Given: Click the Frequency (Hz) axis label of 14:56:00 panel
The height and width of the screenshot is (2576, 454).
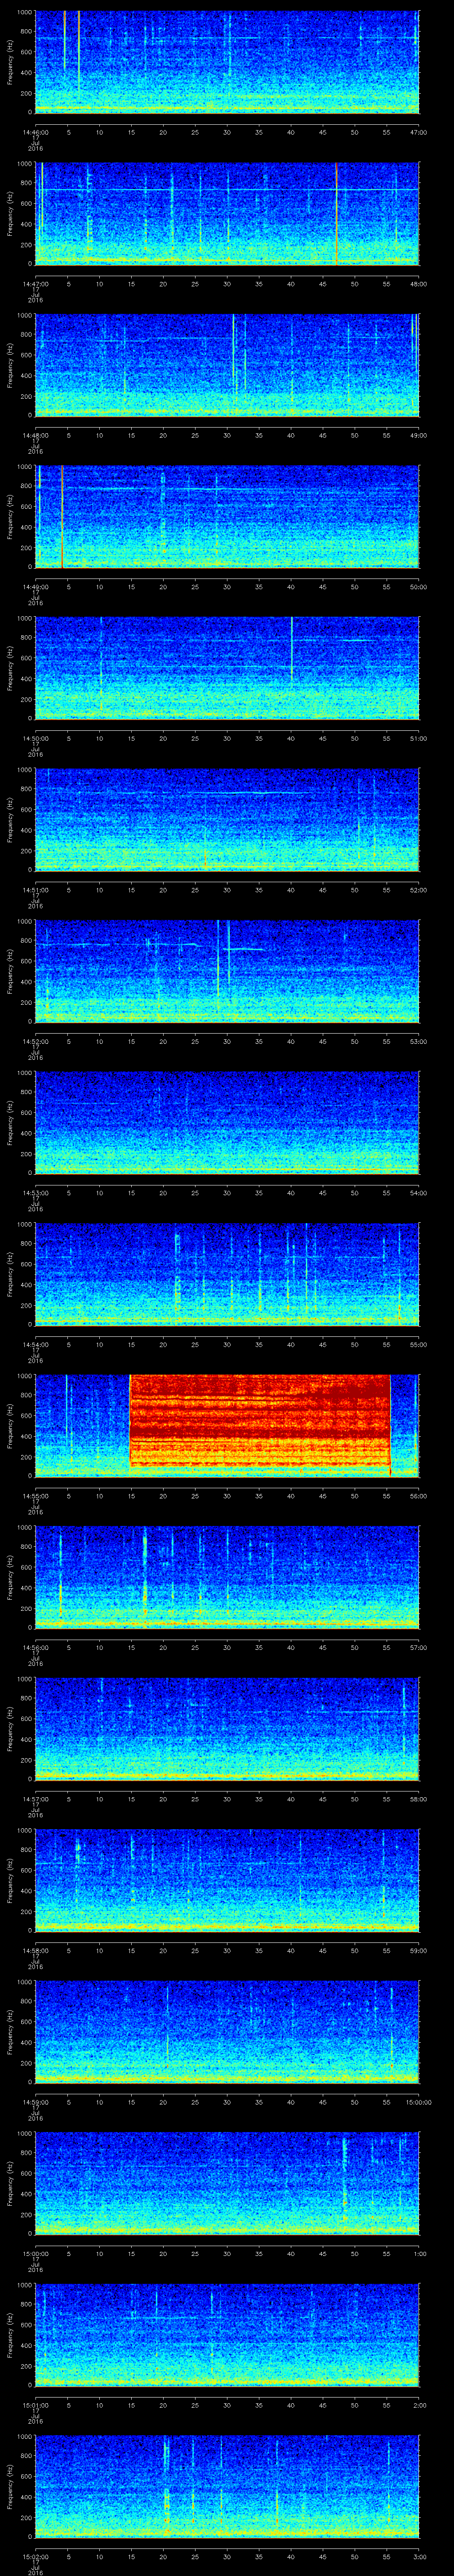Looking at the screenshot, I should click(10, 1577).
